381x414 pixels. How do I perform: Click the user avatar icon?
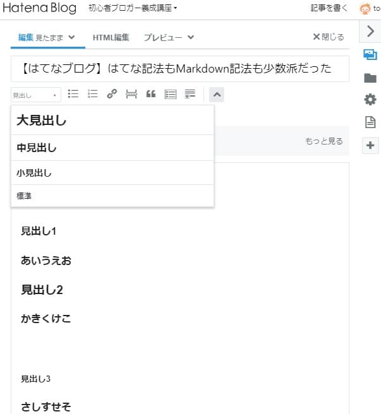click(365, 9)
